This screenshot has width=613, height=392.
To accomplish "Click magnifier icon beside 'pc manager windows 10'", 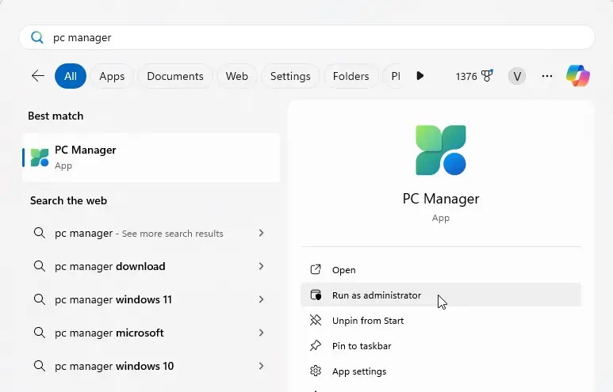I will coord(39,366).
